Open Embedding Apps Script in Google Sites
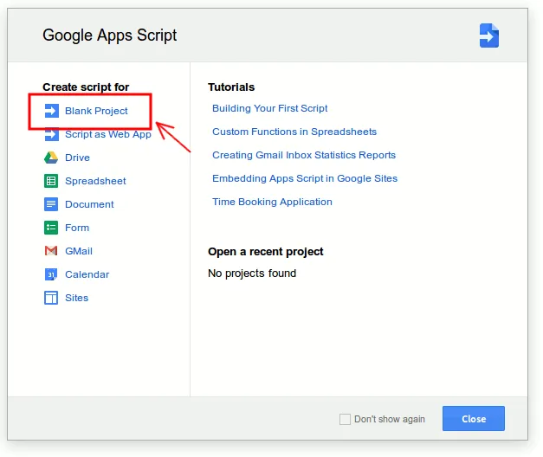The image size is (543, 457). pyautogui.click(x=305, y=178)
